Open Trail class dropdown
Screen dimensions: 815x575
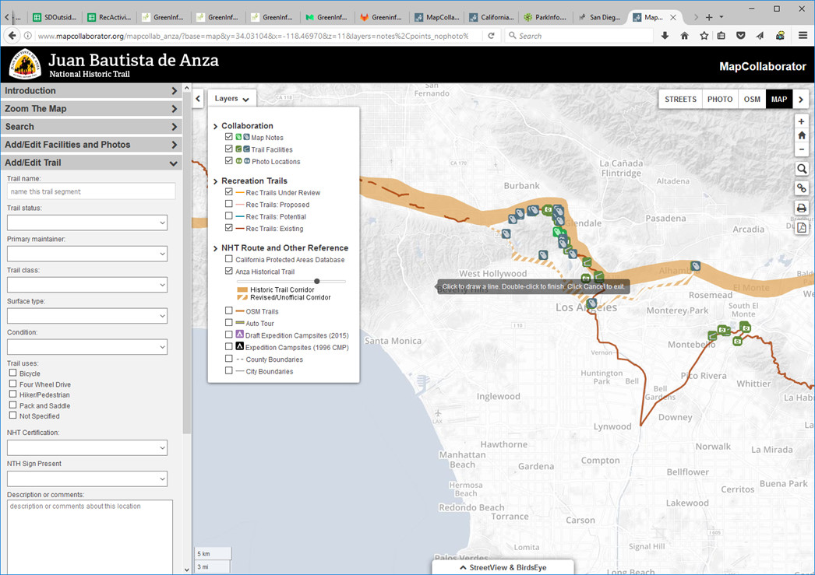87,285
